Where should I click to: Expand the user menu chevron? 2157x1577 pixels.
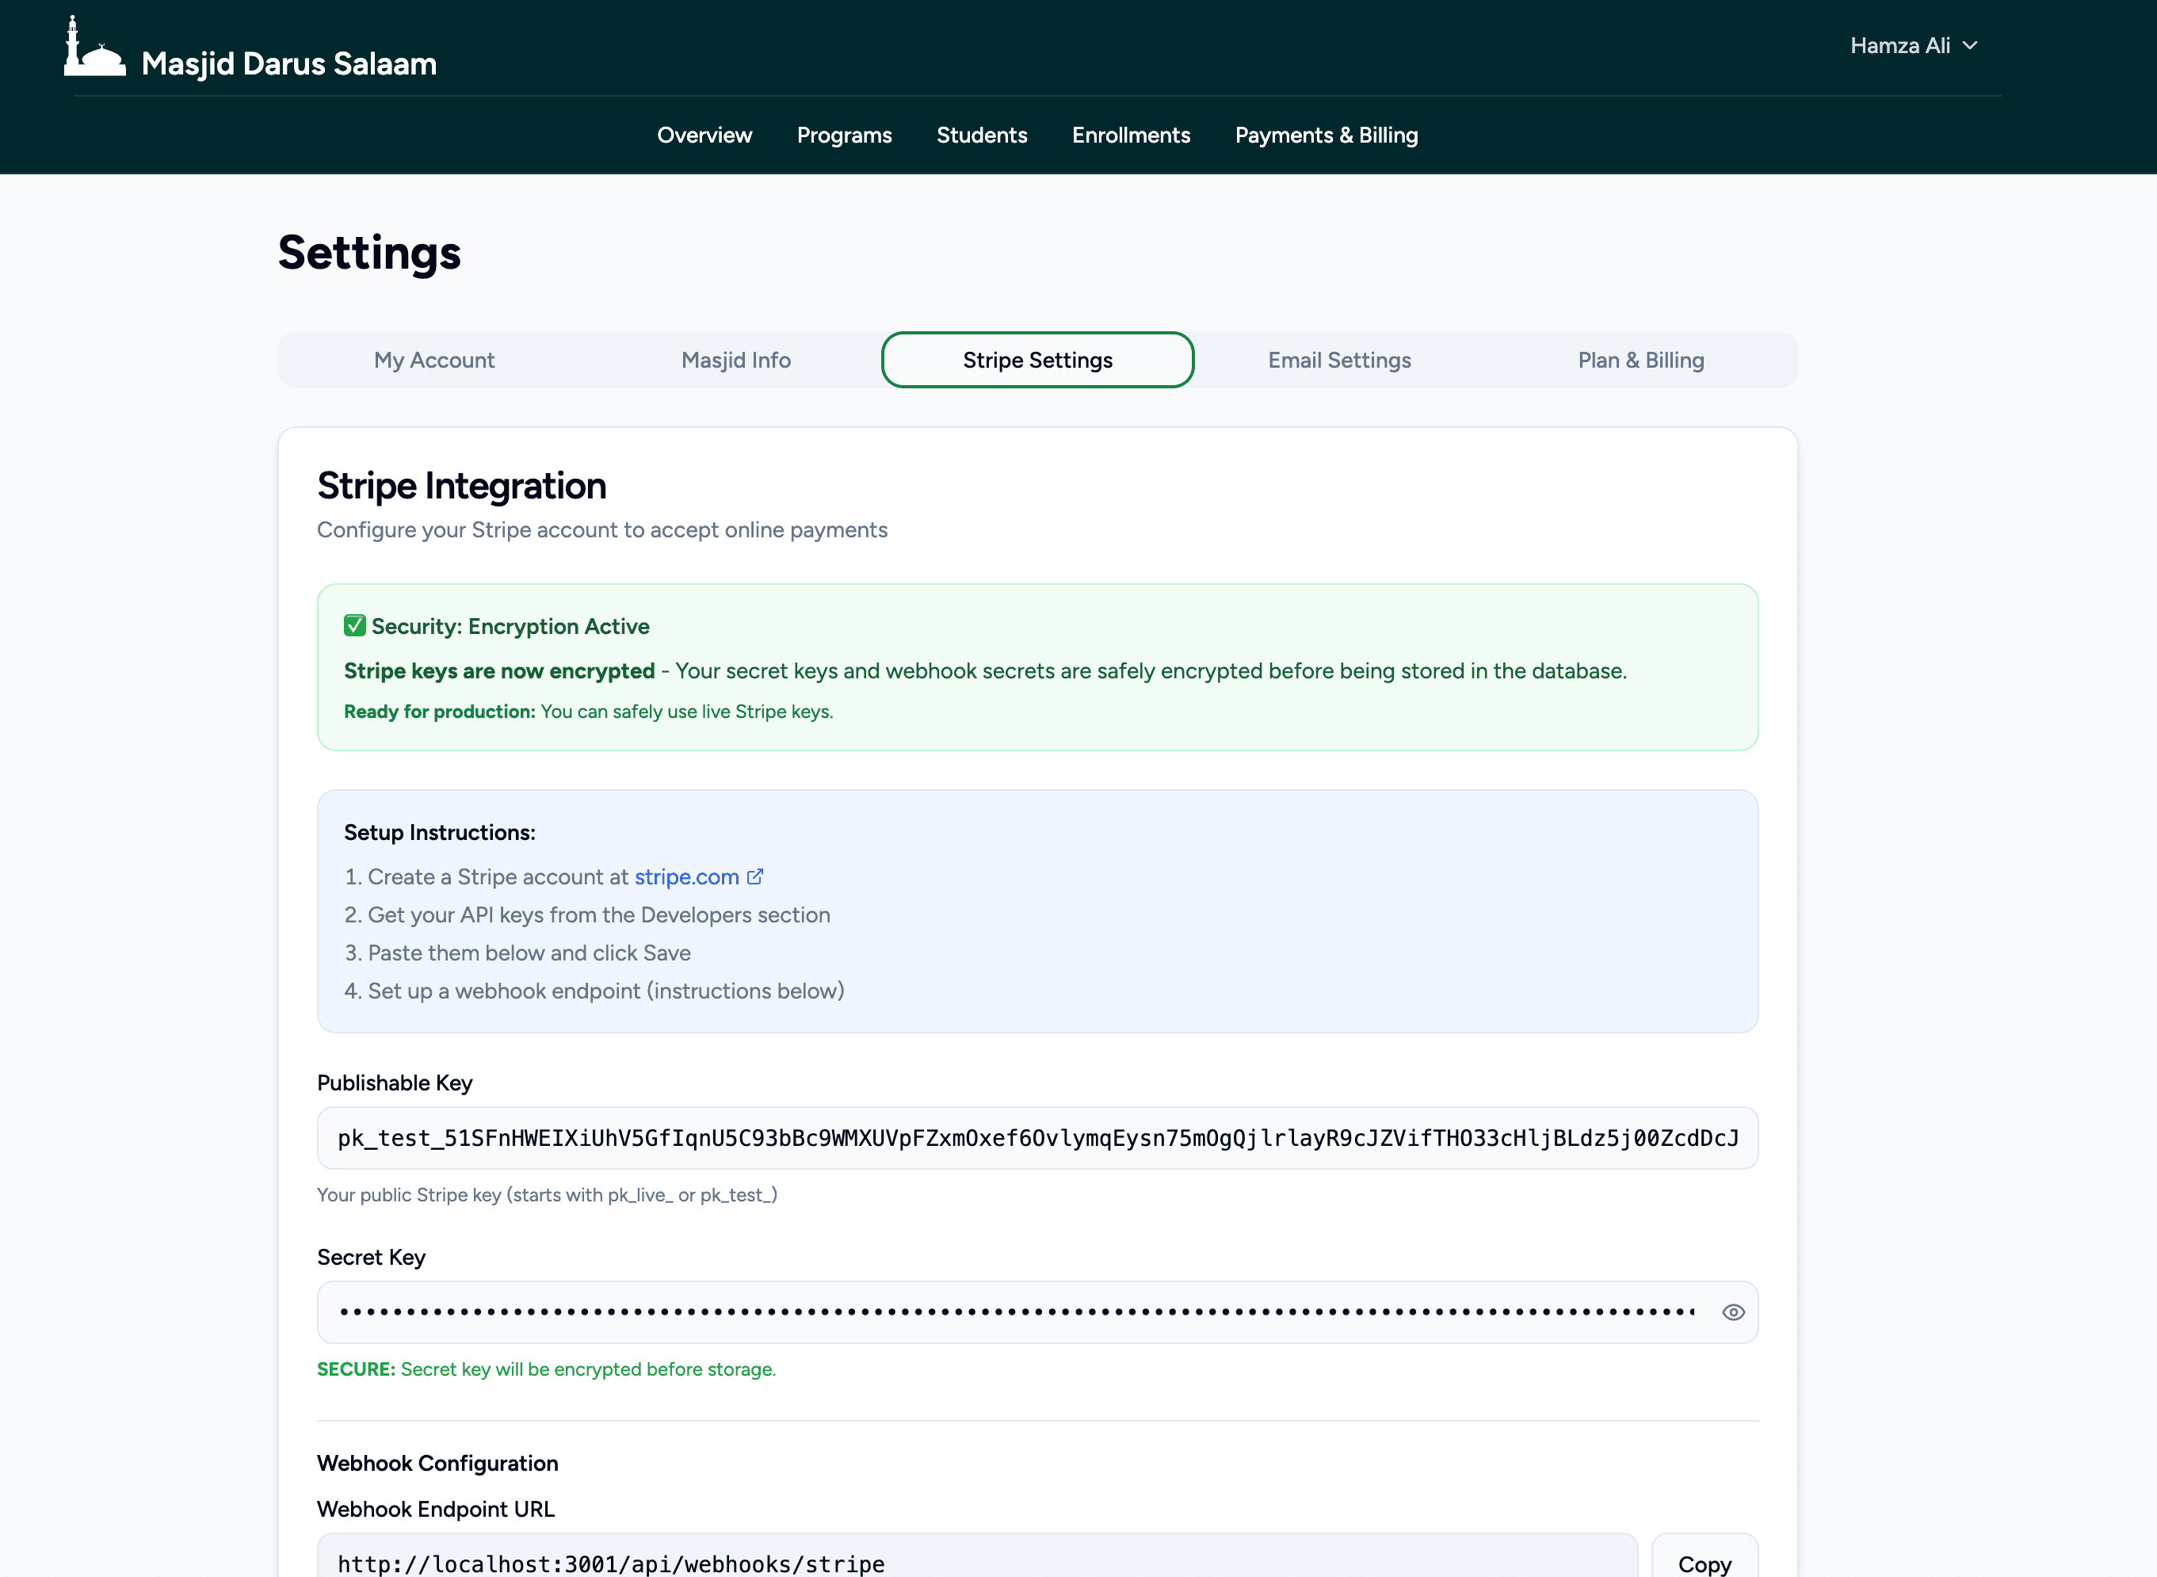click(x=1971, y=45)
